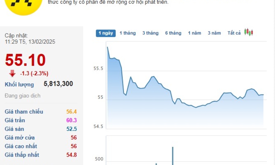Screen dimensions: 275x165
Task: Click the price line chart's opening peak
Action: click(x=107, y=47)
